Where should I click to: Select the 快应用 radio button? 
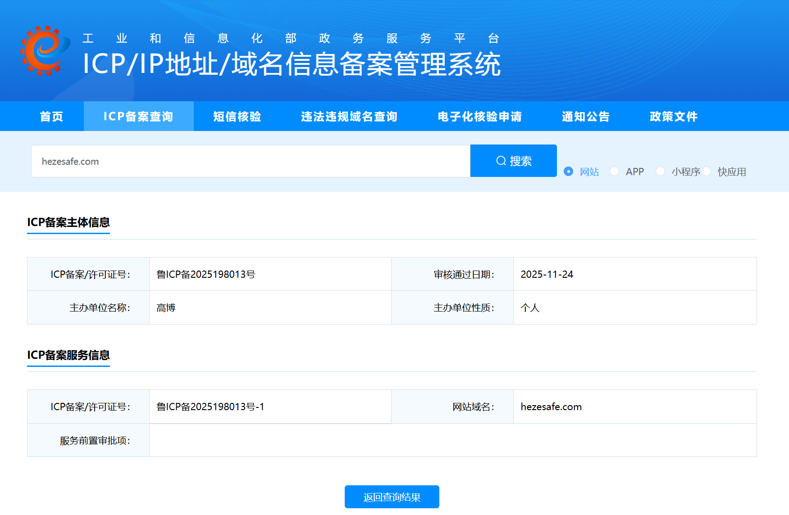coord(706,172)
